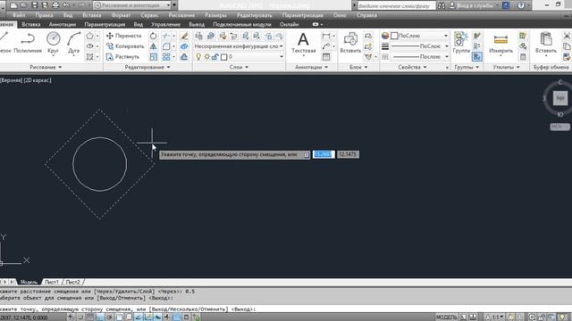572x321 pixels.
Task: Open the Файл menu
Action: (19, 15)
